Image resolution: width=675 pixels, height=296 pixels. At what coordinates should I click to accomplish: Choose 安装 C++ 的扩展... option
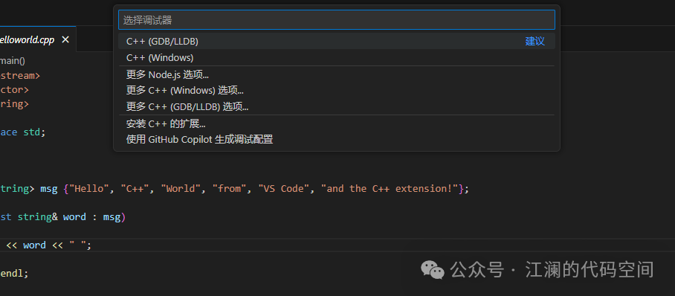pos(337,124)
